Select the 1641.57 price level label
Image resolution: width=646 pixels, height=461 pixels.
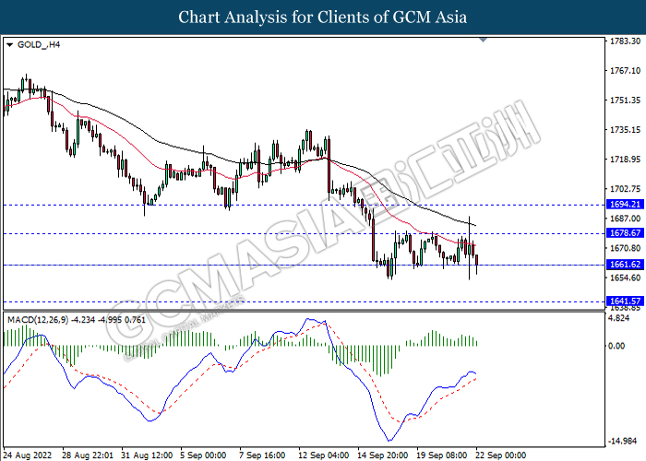[625, 301]
